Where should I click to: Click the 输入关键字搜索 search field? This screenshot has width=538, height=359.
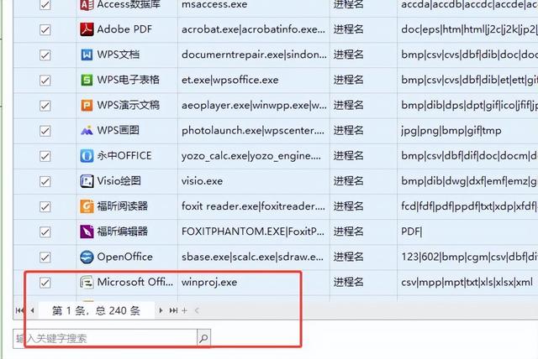pos(105,339)
